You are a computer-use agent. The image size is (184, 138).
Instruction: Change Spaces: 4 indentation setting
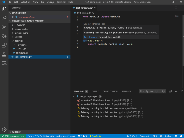click(144, 136)
